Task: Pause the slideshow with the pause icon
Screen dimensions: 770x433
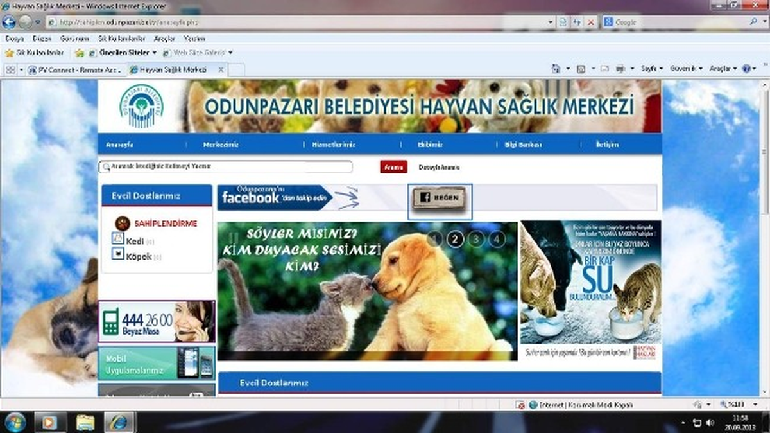Action: point(235,237)
